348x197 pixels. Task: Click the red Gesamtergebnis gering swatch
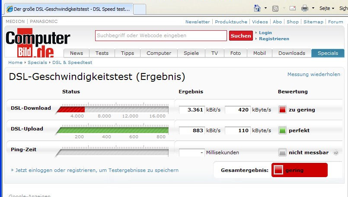[x=278, y=170]
